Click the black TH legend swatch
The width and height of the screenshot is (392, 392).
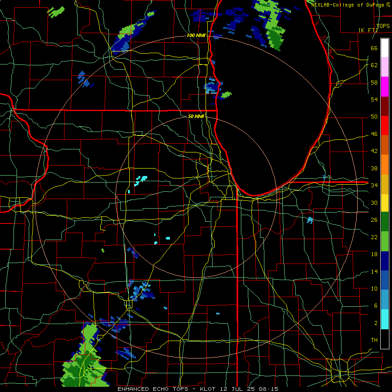coord(385,339)
